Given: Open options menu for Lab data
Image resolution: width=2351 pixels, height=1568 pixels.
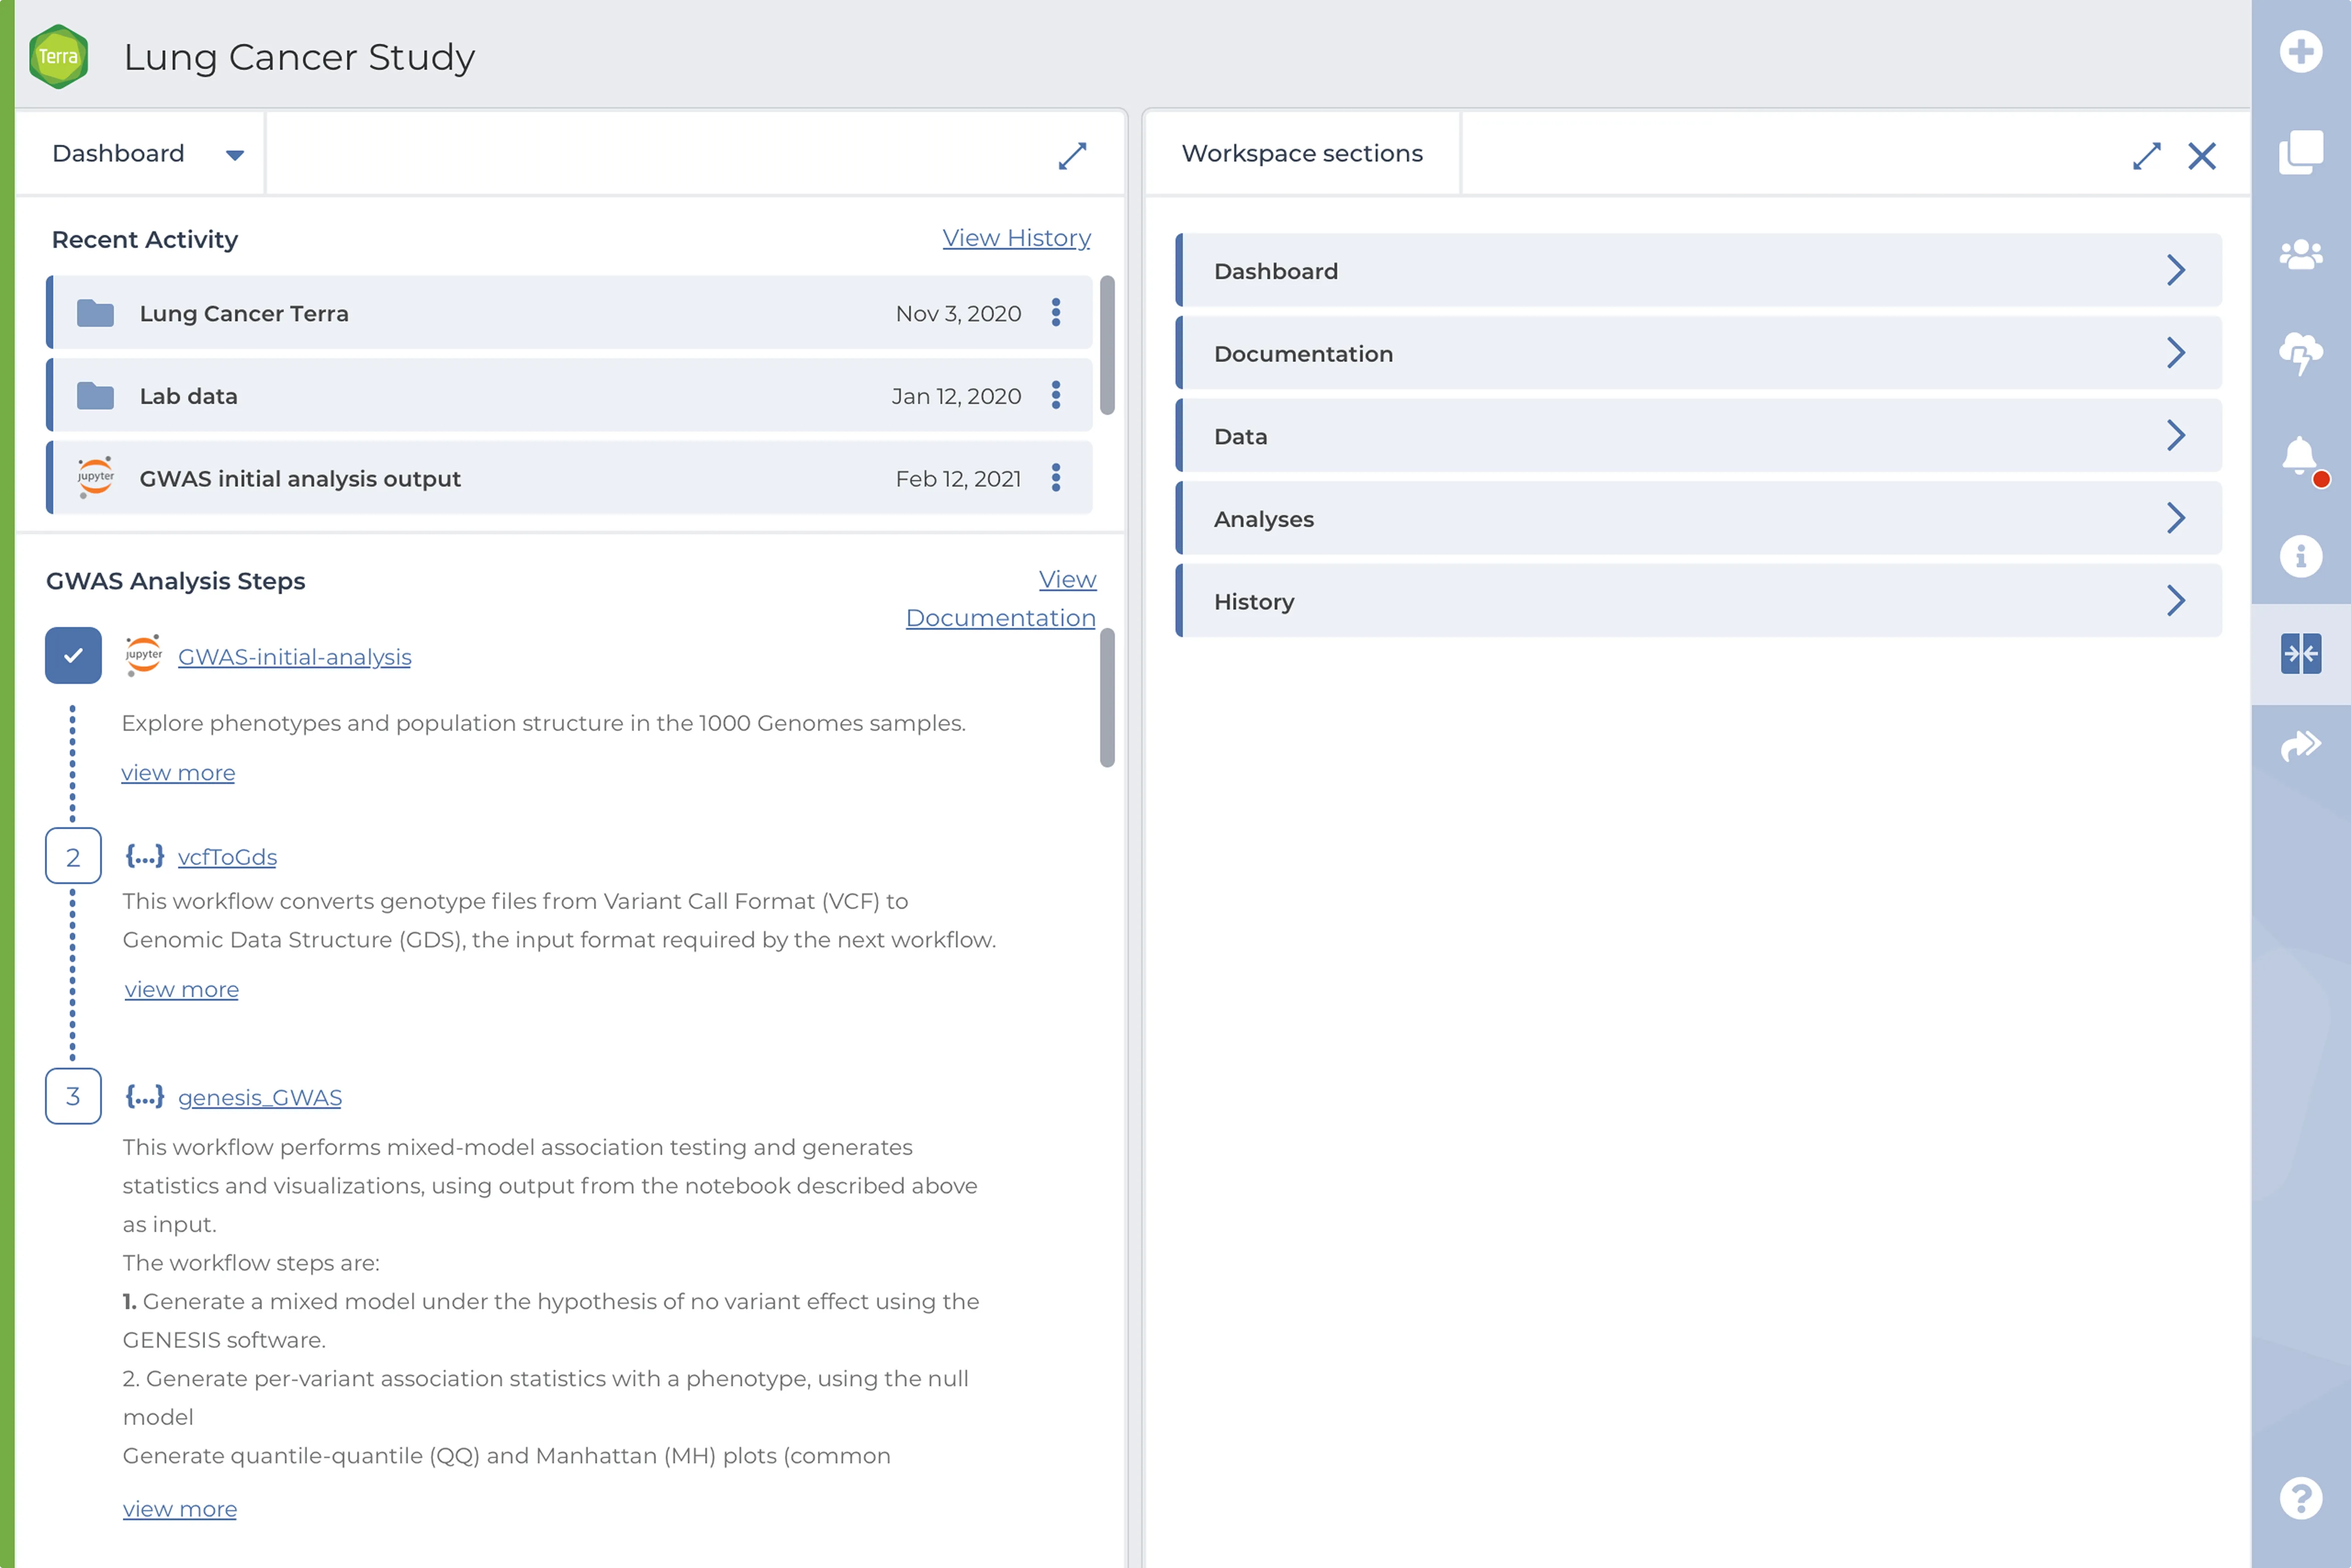Looking at the screenshot, I should (x=1056, y=396).
